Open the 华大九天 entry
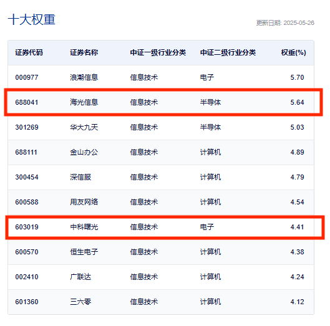 84,127
